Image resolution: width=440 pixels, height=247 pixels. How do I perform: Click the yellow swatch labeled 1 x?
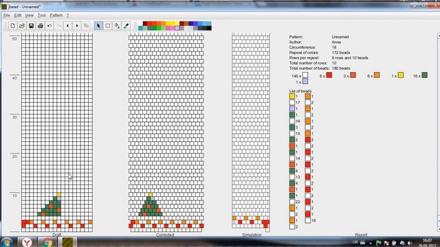(401, 75)
